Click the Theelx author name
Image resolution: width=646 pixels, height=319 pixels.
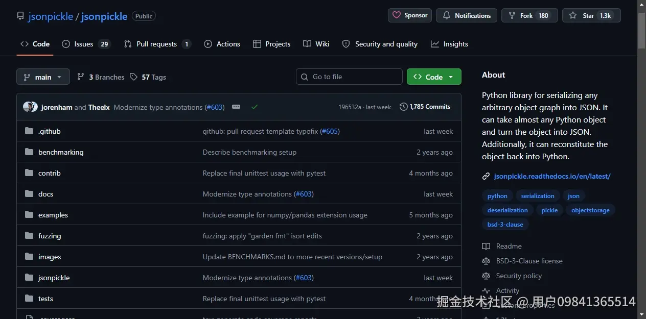(99, 107)
